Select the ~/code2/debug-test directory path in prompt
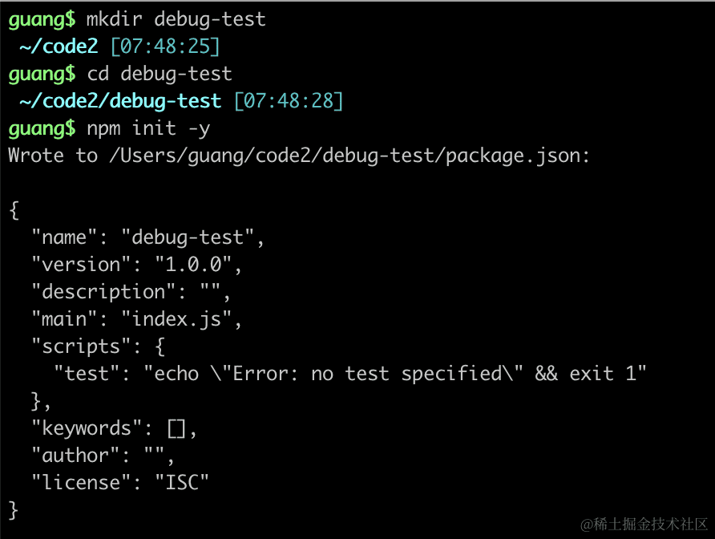 click(x=120, y=101)
